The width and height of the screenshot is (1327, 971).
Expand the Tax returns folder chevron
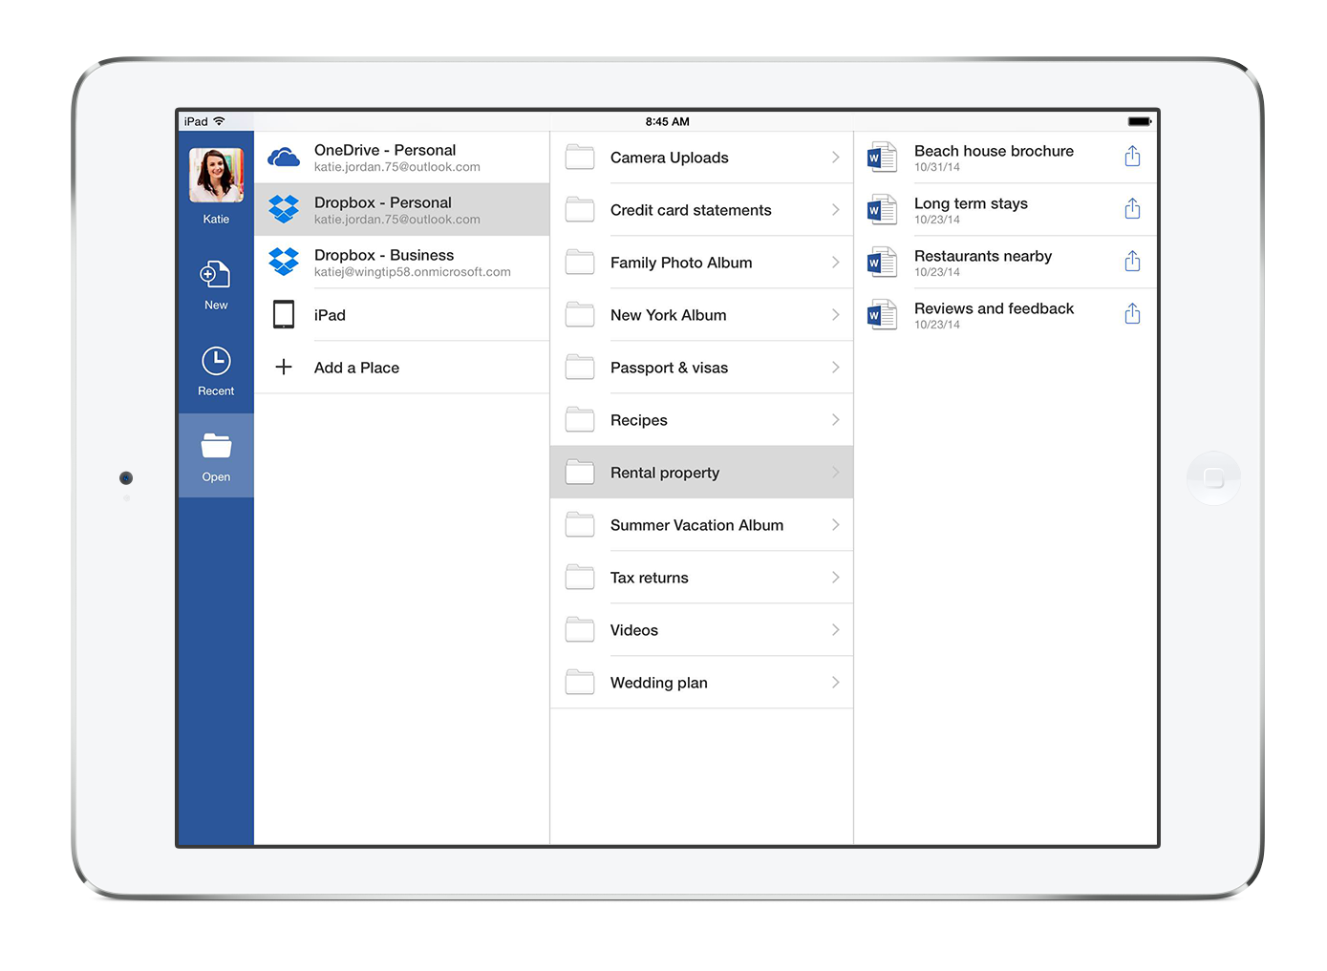pyautogui.click(x=835, y=577)
